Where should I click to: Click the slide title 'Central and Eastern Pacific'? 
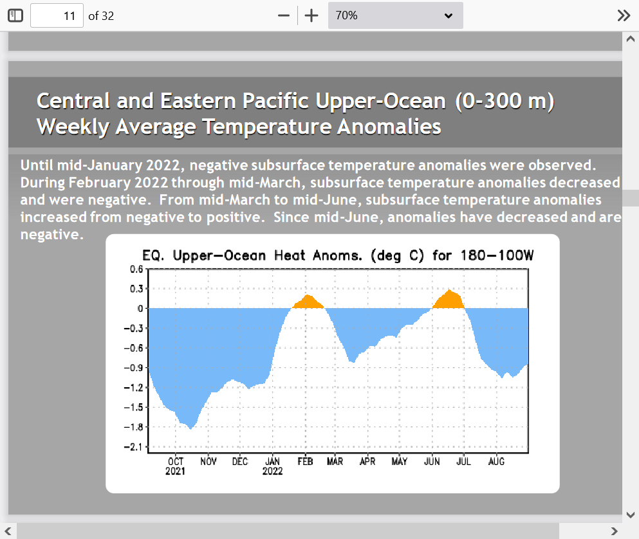pyautogui.click(x=295, y=113)
